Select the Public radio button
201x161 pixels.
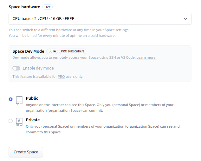click(x=11, y=99)
